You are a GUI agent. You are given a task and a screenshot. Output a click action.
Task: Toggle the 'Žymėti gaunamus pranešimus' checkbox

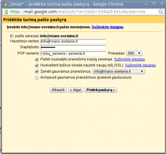[37, 72]
